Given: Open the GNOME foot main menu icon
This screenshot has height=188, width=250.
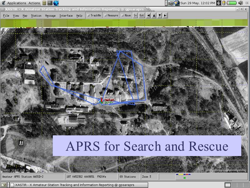Looking at the screenshot, I should click(3, 3).
